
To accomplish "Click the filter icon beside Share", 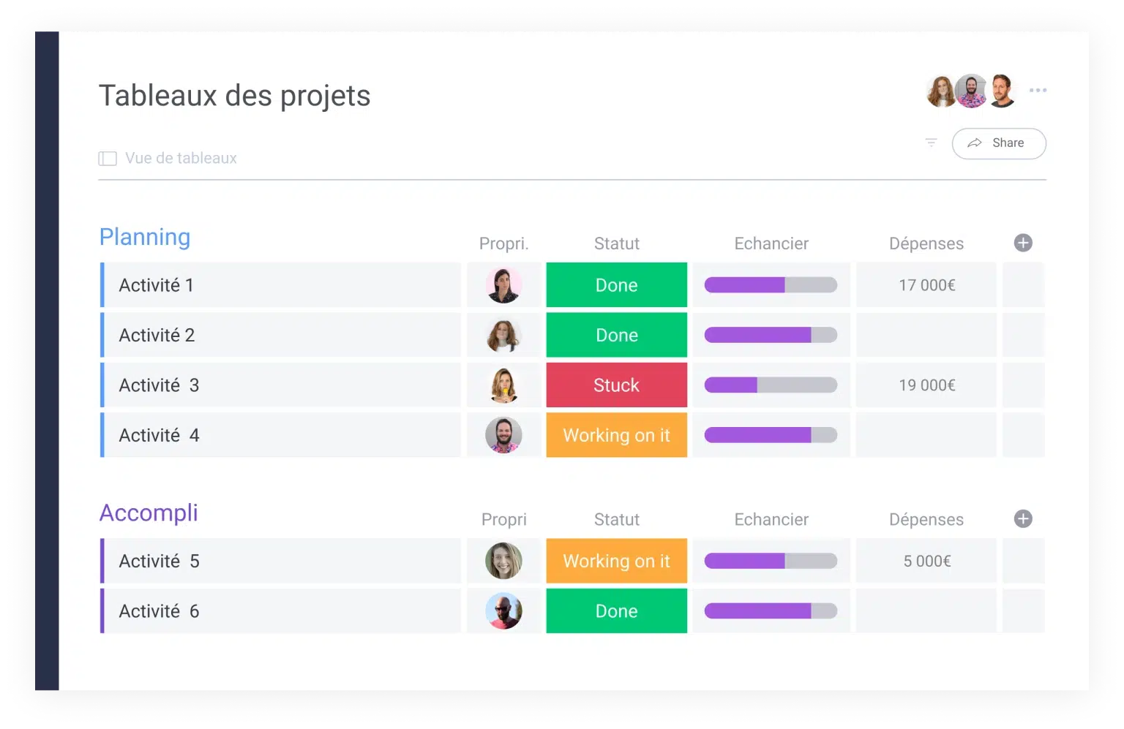I will (x=931, y=143).
